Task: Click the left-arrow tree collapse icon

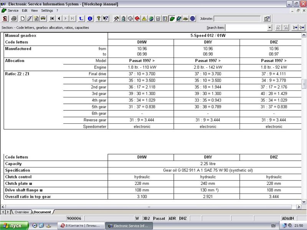Action: click(295, 28)
